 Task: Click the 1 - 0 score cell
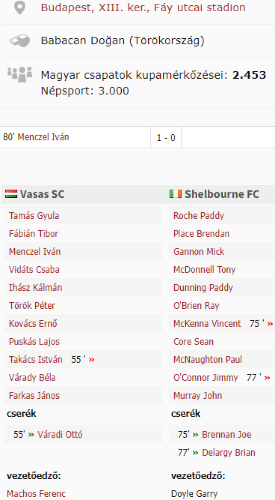[166, 137]
